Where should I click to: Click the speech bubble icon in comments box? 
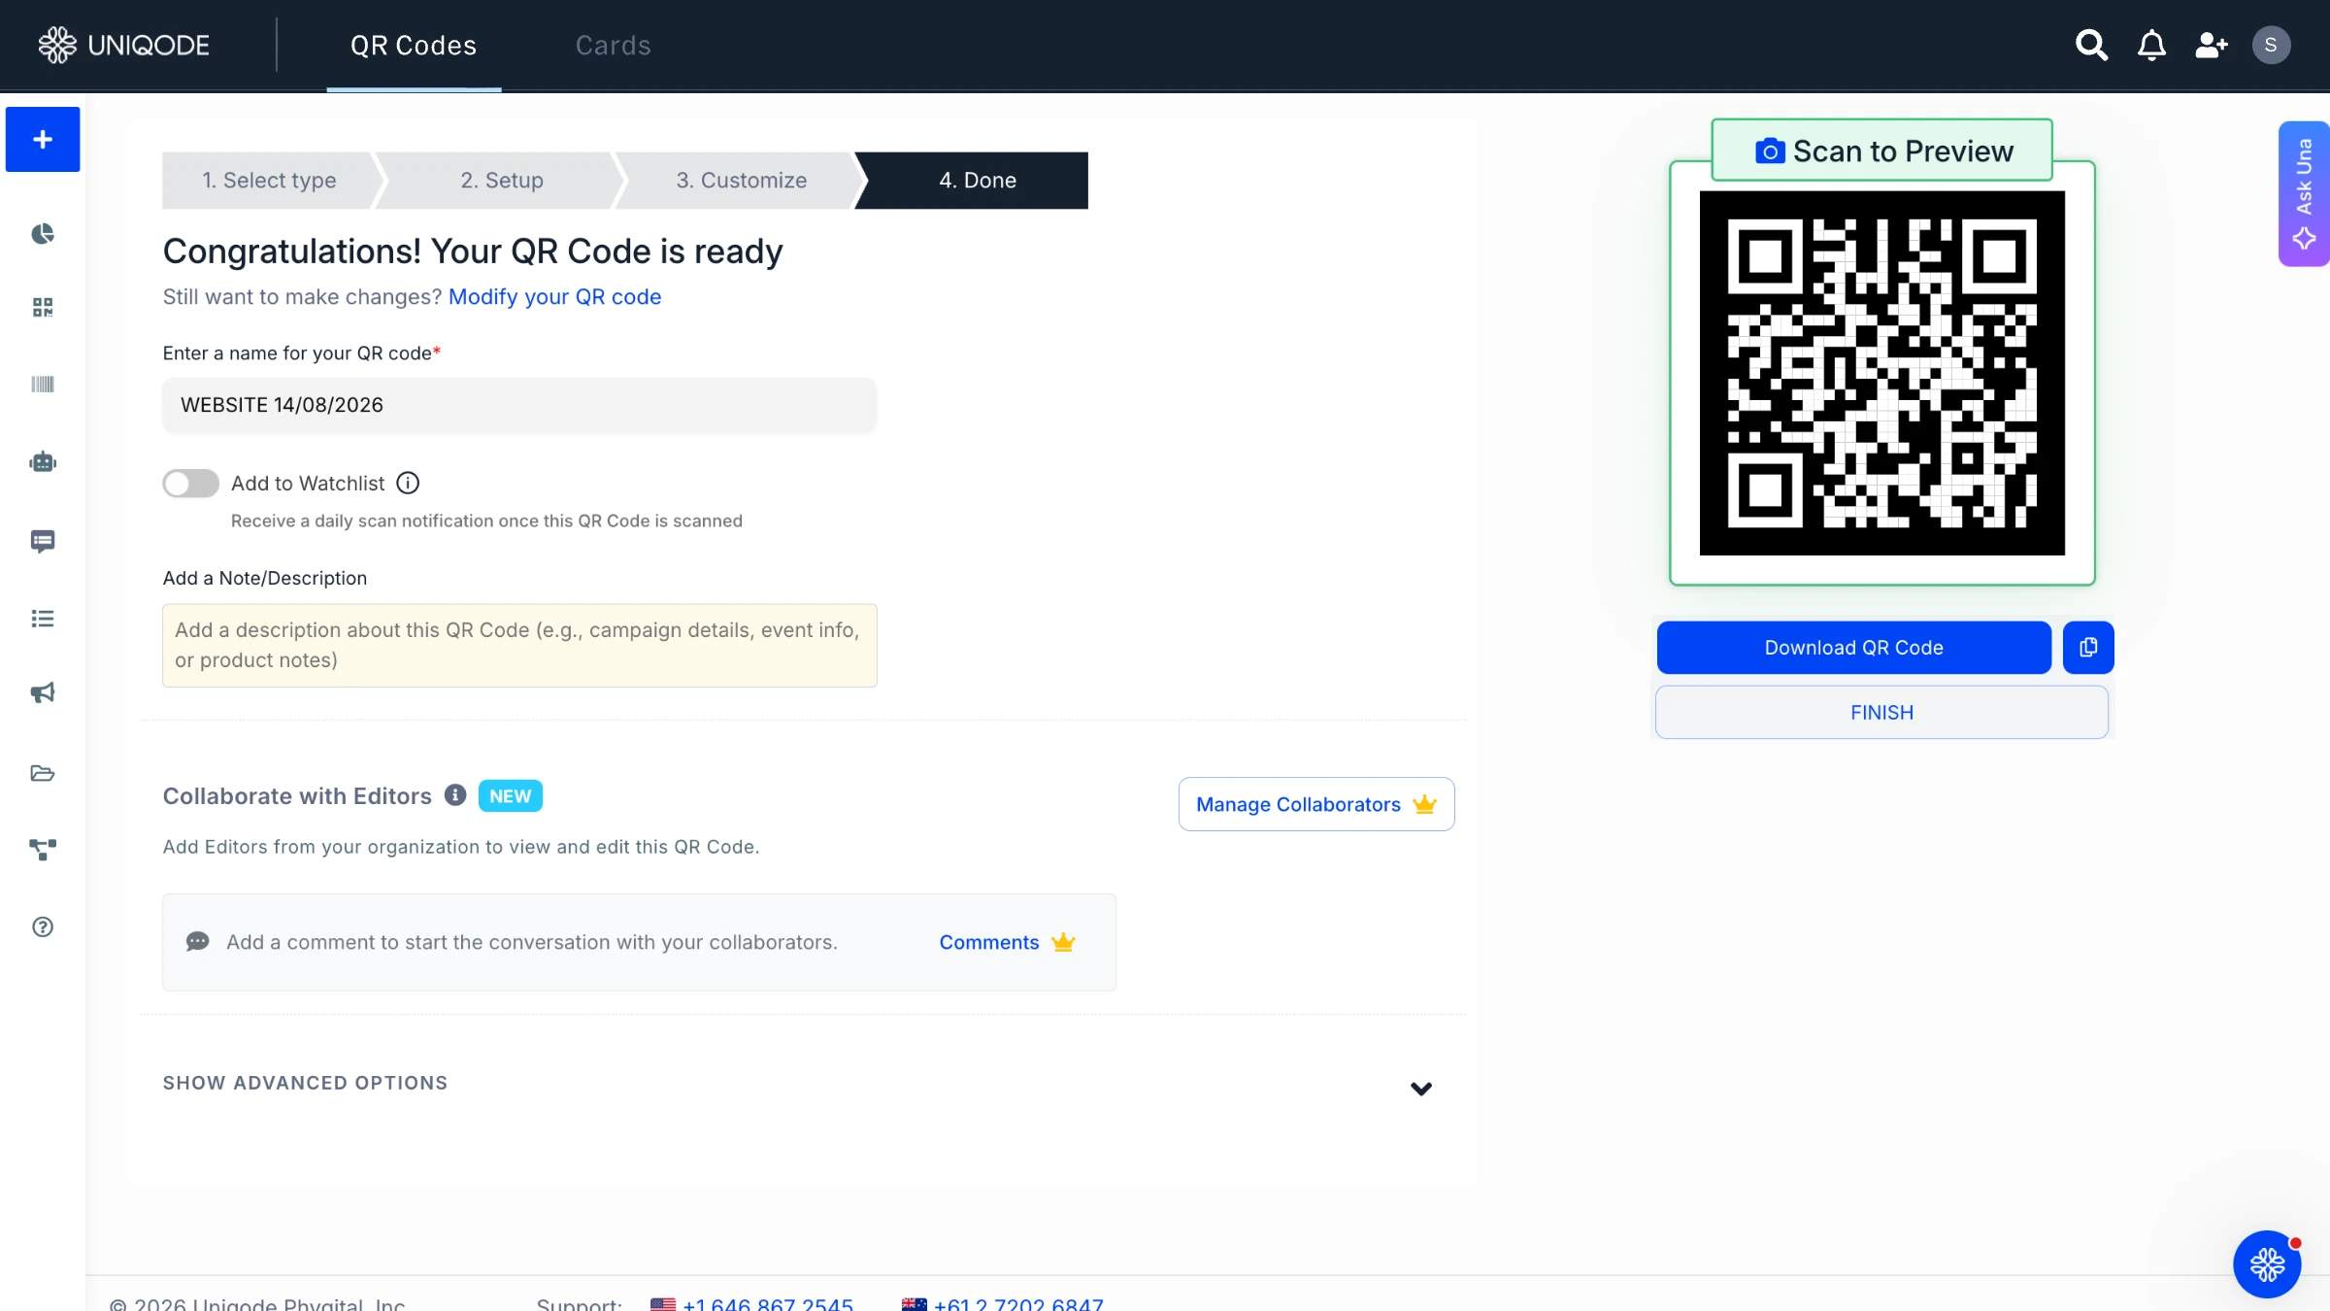click(x=198, y=942)
